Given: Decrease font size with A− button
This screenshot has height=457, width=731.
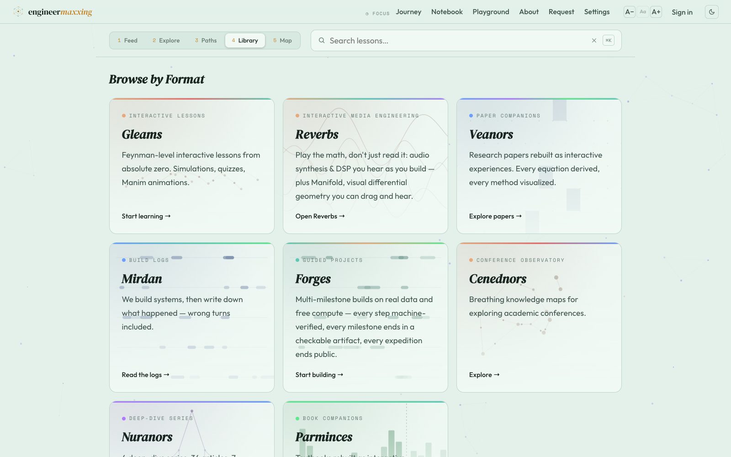Looking at the screenshot, I should point(630,12).
